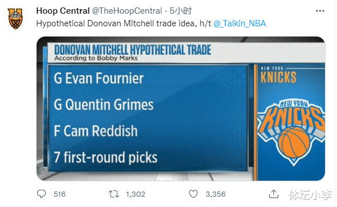337x207 pixels.
Task: Click the retweet arrows icon
Action: (x=114, y=194)
